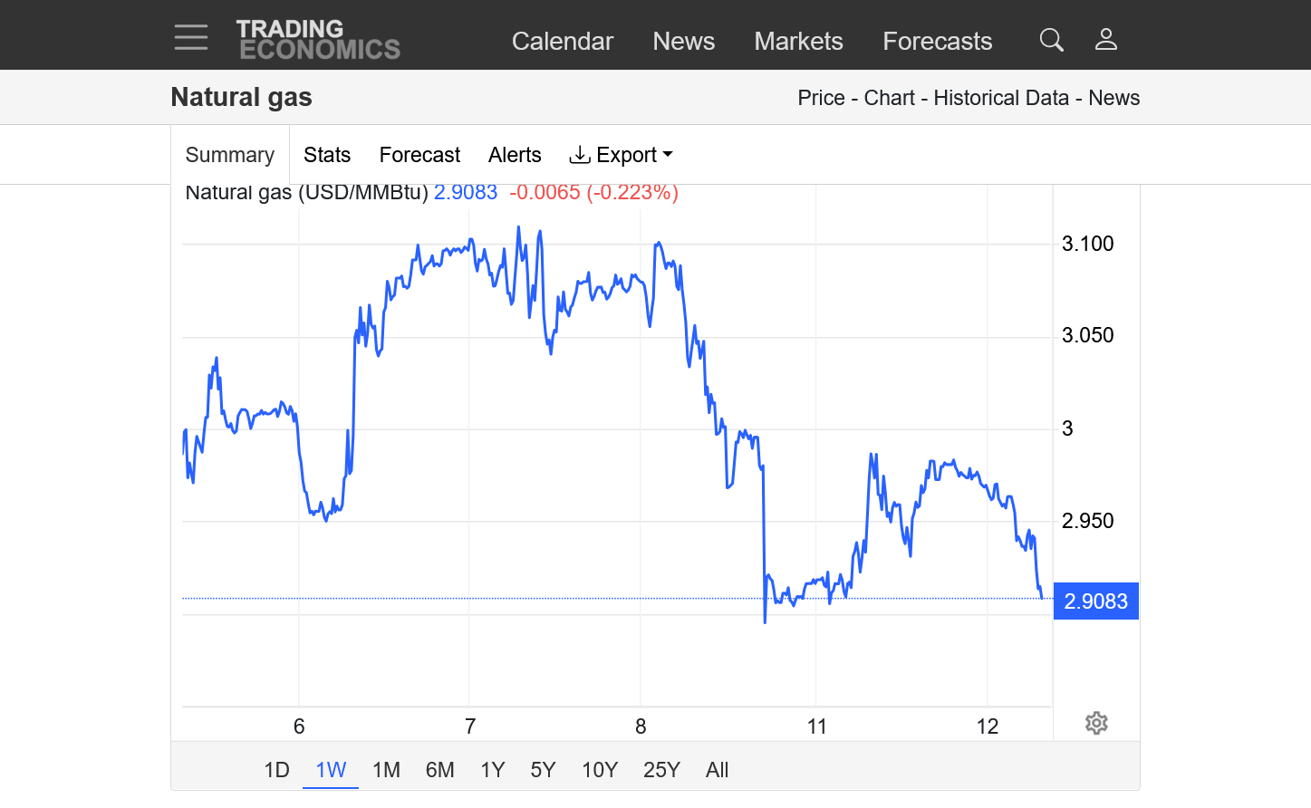Show All historical data range
This screenshot has height=808, width=1311.
tap(717, 770)
